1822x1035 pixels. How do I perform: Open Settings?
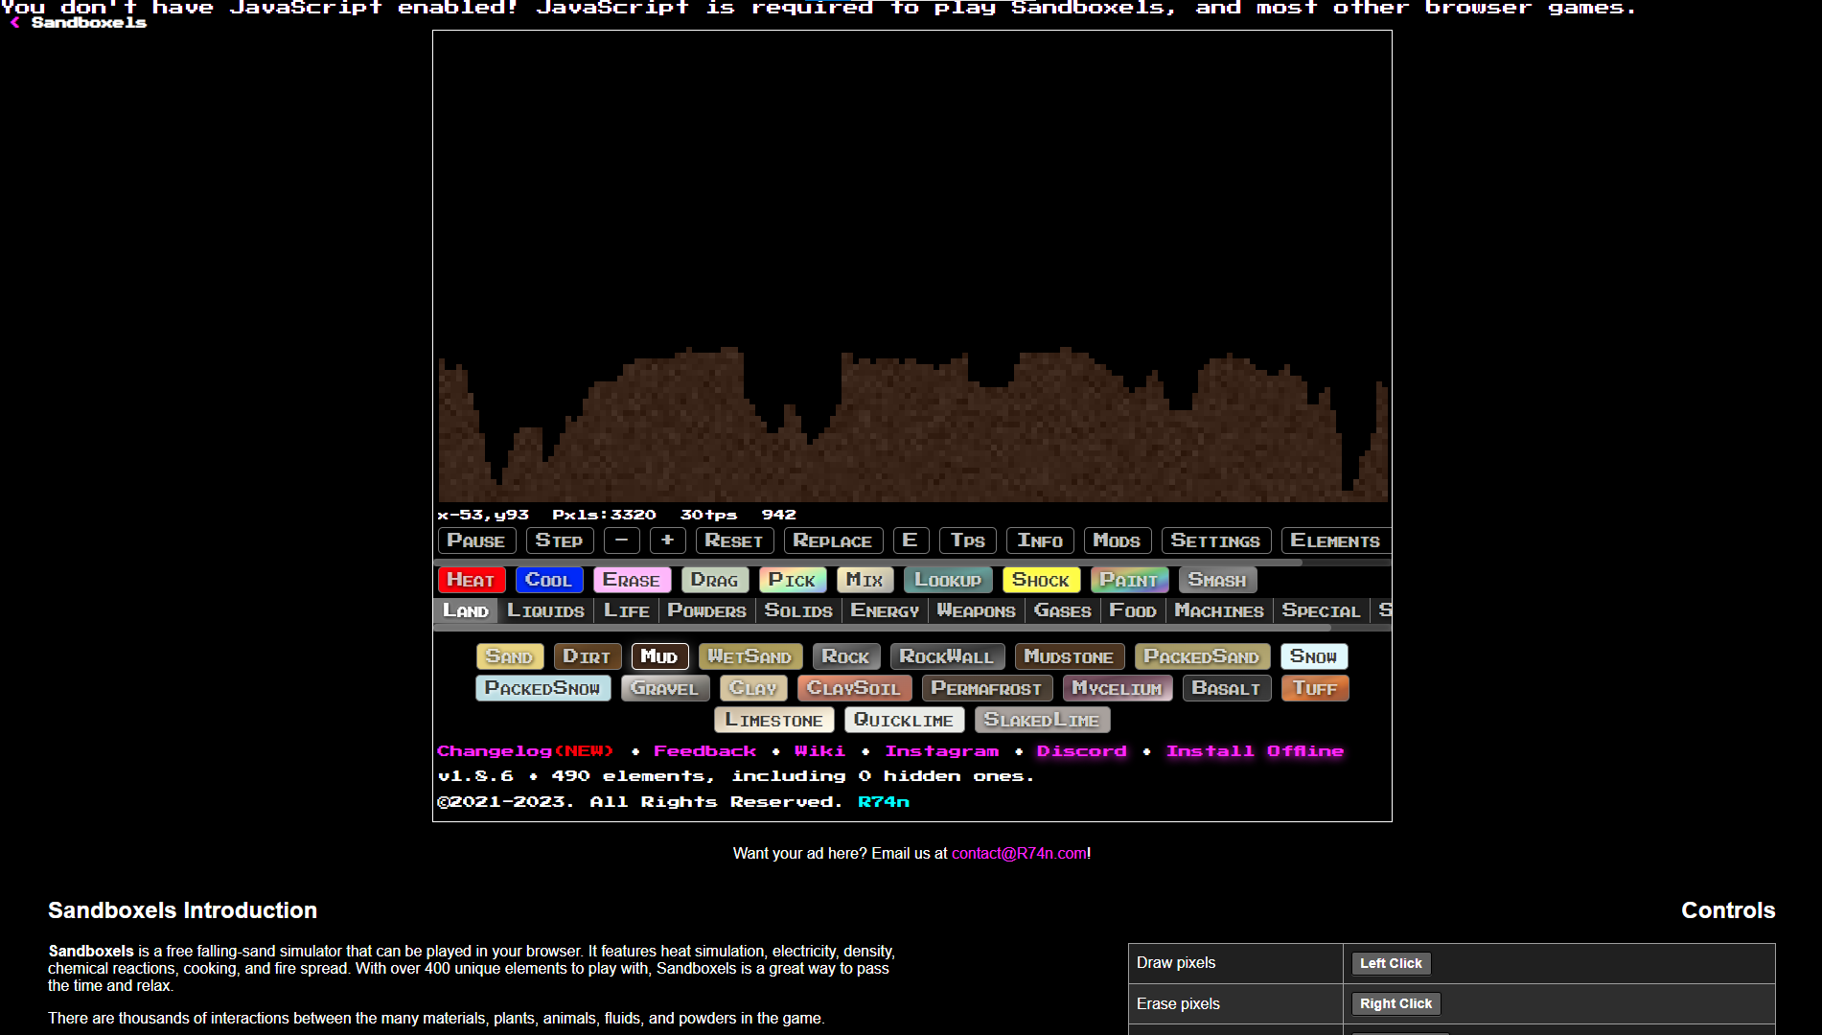click(x=1216, y=540)
